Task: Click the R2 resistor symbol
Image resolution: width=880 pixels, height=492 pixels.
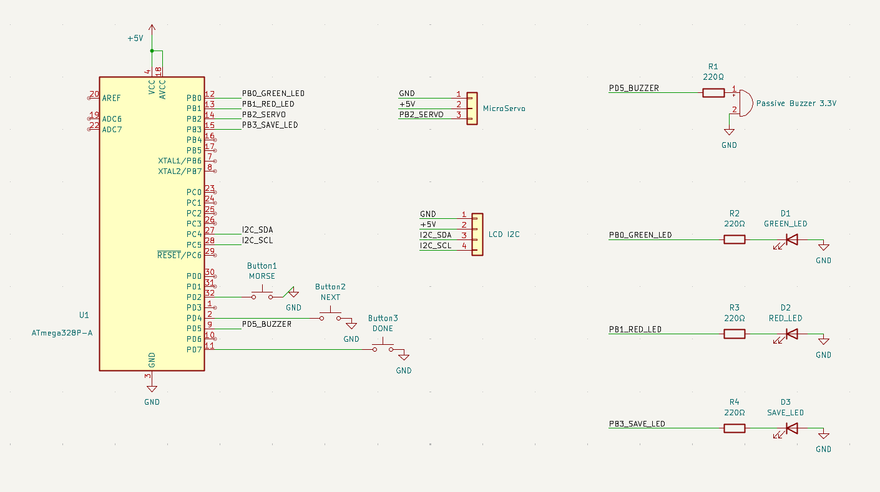Action: click(x=734, y=239)
